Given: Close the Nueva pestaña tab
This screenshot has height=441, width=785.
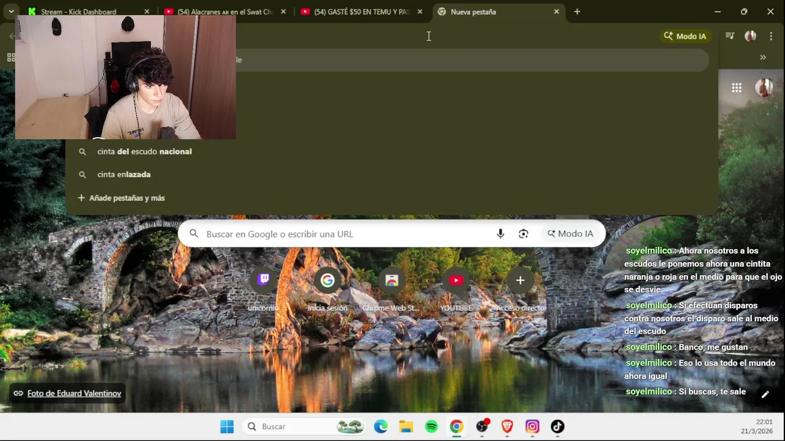Looking at the screenshot, I should pos(556,12).
